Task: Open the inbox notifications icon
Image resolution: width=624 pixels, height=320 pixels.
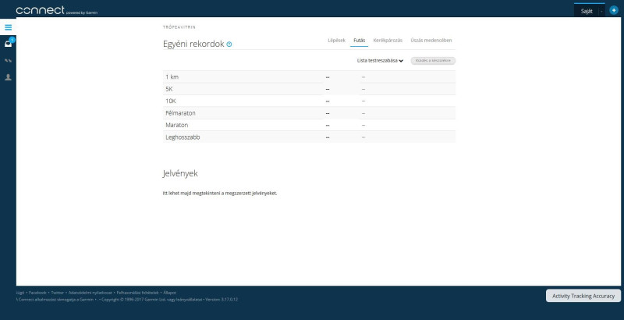Action: (8, 44)
